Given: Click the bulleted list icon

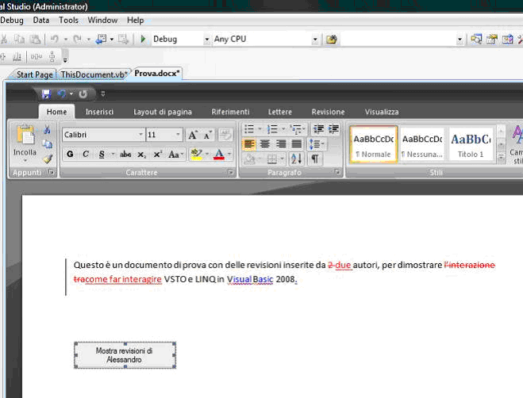Looking at the screenshot, I should click(249, 129).
